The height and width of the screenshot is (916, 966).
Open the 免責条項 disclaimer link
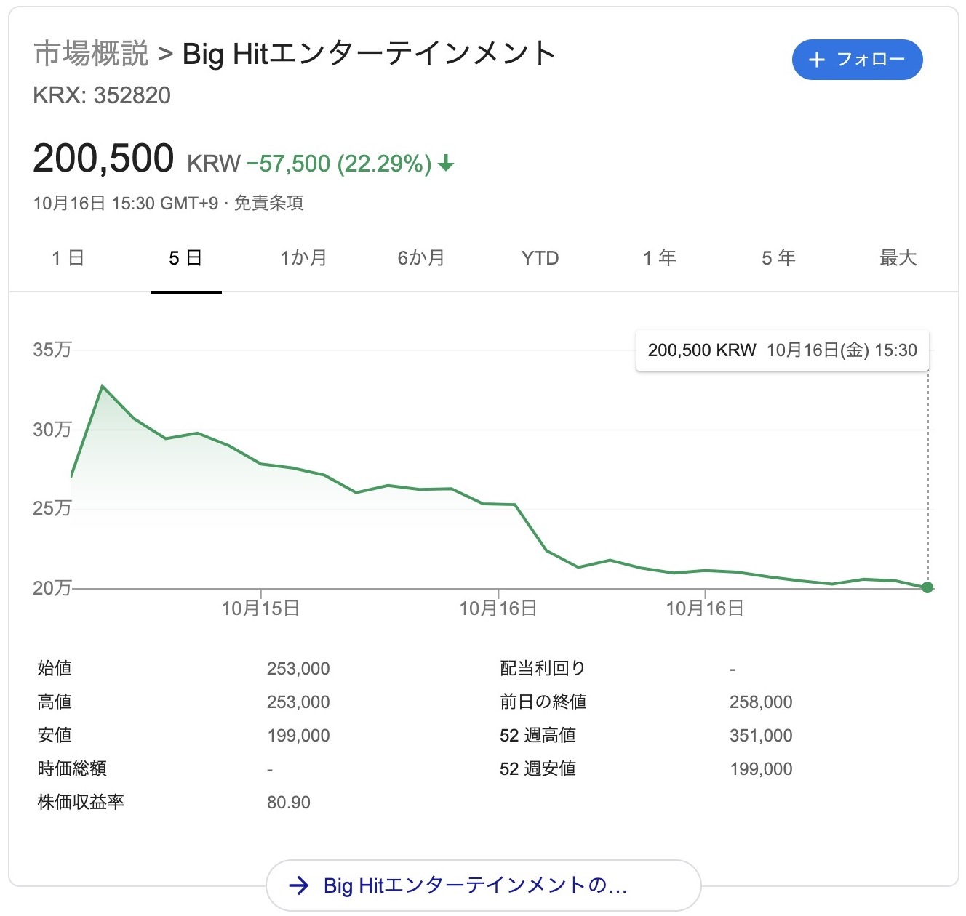tap(268, 203)
